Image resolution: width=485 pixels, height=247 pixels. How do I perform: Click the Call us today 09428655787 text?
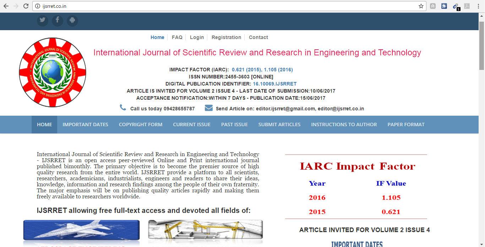point(163,109)
